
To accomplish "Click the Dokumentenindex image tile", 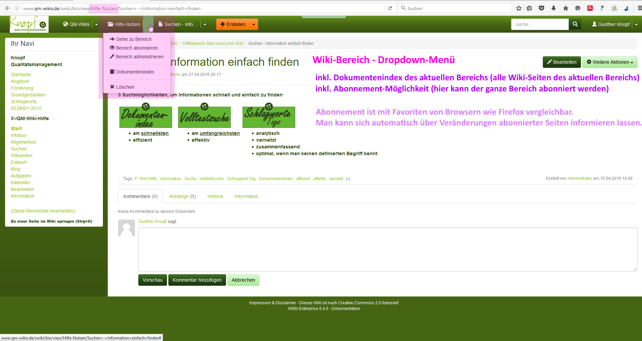I will tap(145, 117).
